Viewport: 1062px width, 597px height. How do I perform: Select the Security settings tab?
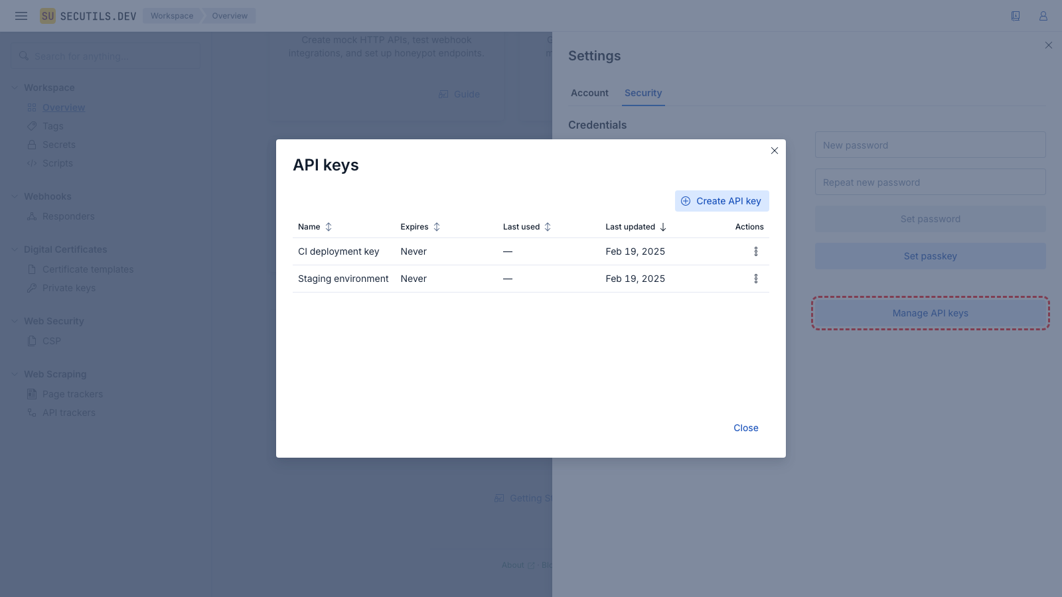[x=643, y=93]
